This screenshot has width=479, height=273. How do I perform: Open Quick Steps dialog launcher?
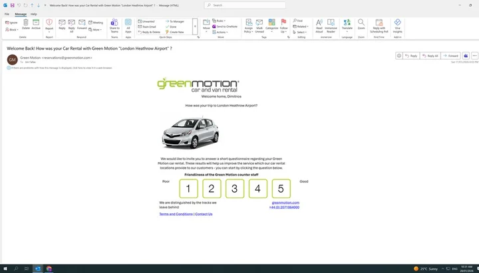click(198, 37)
